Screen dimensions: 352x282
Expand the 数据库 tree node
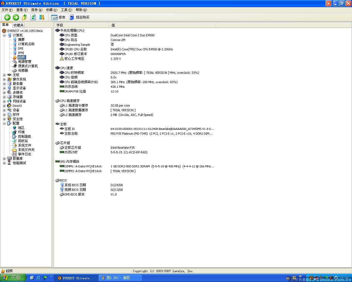4,159
